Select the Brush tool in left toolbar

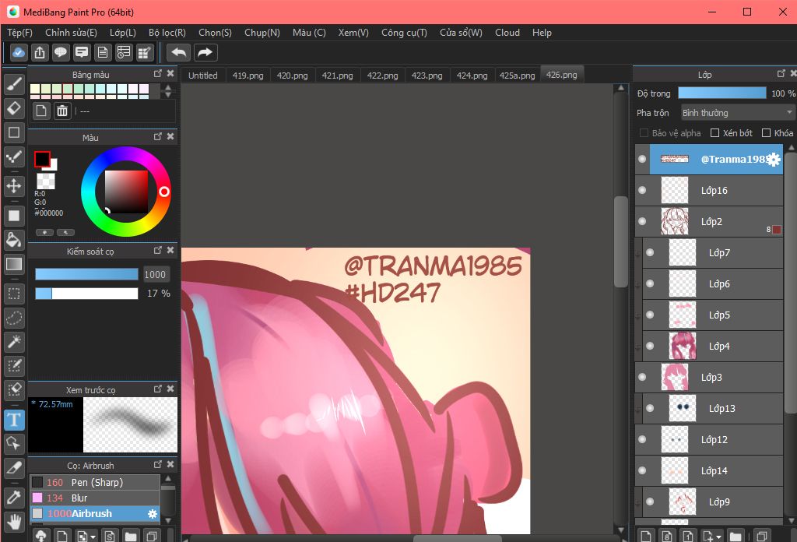(14, 84)
